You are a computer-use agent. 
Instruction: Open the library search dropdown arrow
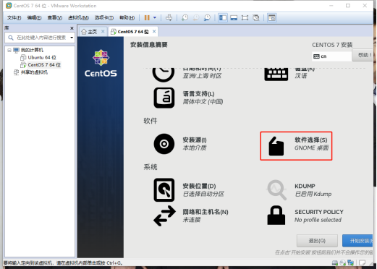72,38
